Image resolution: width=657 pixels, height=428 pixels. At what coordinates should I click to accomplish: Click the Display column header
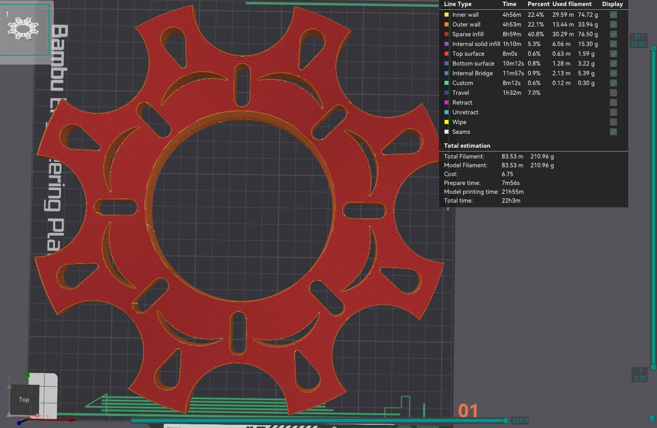[612, 4]
